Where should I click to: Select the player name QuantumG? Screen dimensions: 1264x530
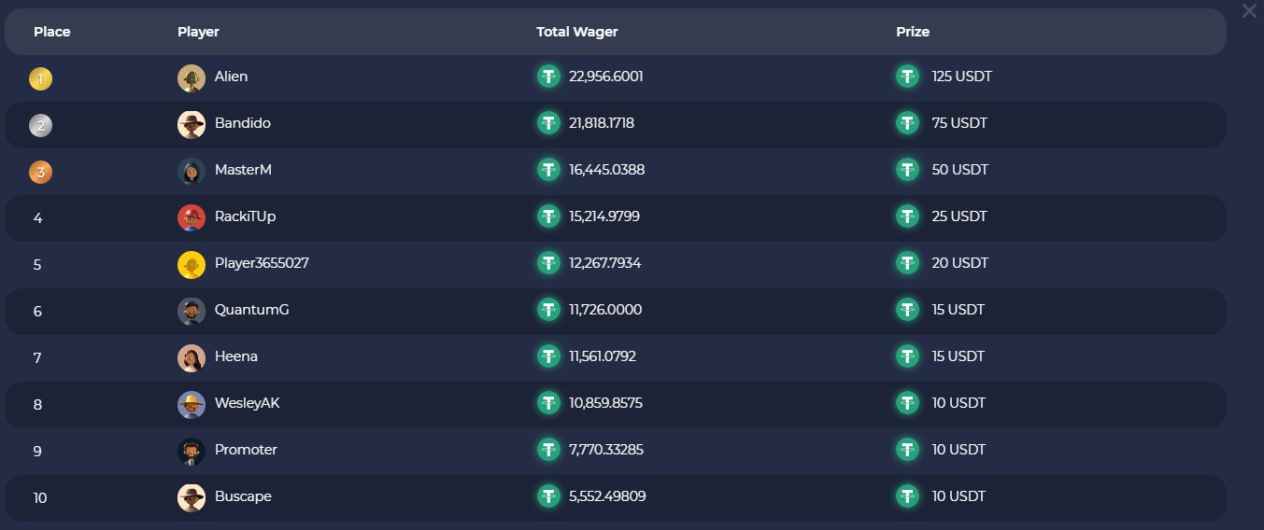252,310
